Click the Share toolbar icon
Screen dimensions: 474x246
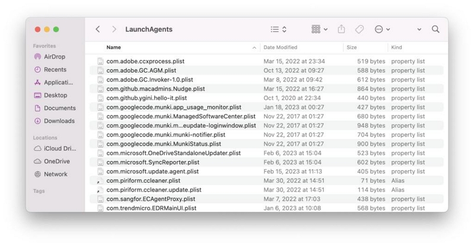pyautogui.click(x=341, y=30)
